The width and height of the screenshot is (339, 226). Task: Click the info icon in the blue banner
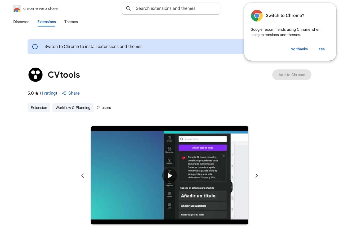coord(35,47)
